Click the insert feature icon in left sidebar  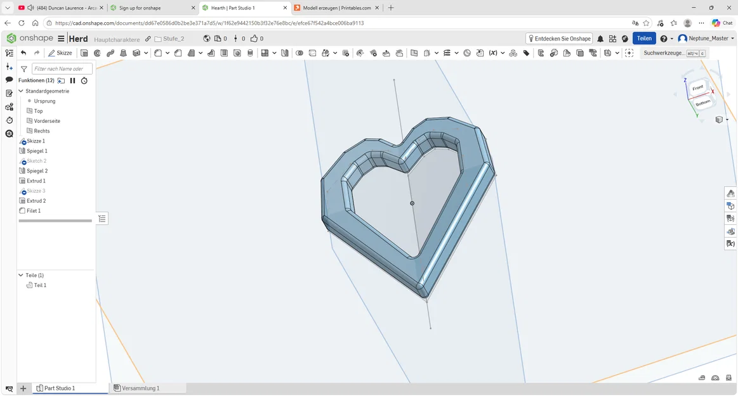pyautogui.click(x=9, y=67)
